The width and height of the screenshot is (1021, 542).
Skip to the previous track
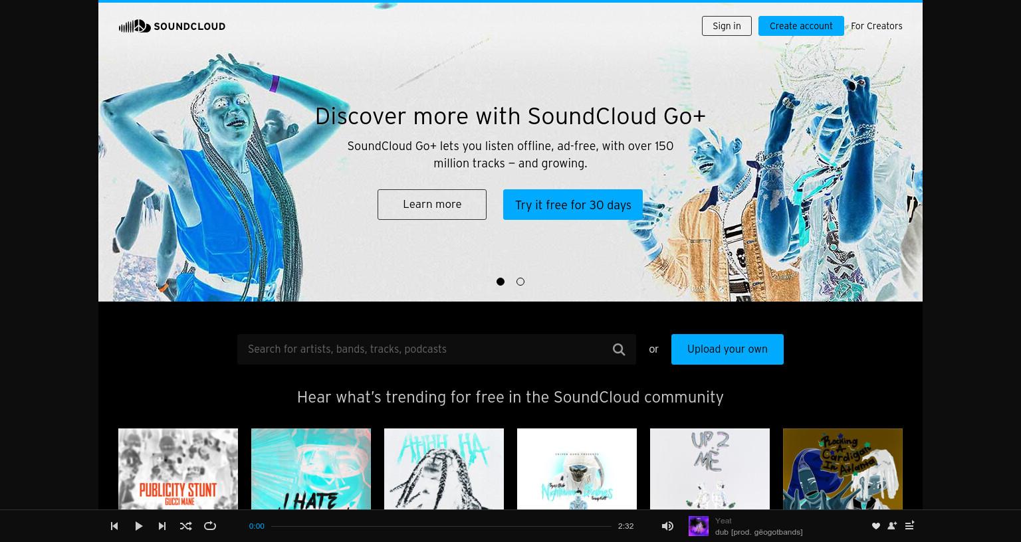click(x=114, y=526)
